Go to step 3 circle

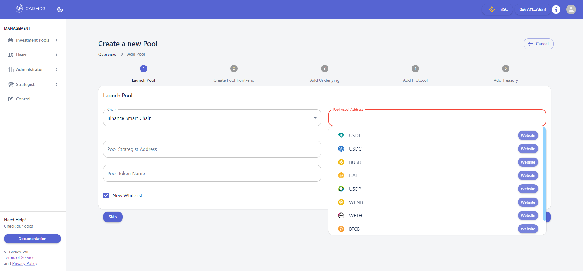[325, 69]
